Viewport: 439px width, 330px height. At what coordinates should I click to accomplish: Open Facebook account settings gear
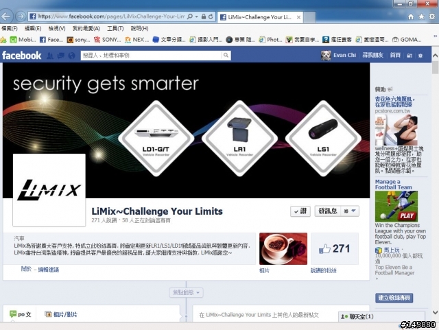click(x=420, y=56)
